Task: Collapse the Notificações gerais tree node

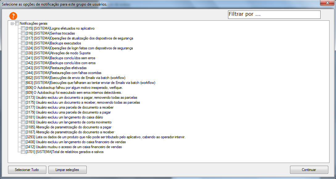Action: click(x=12, y=23)
